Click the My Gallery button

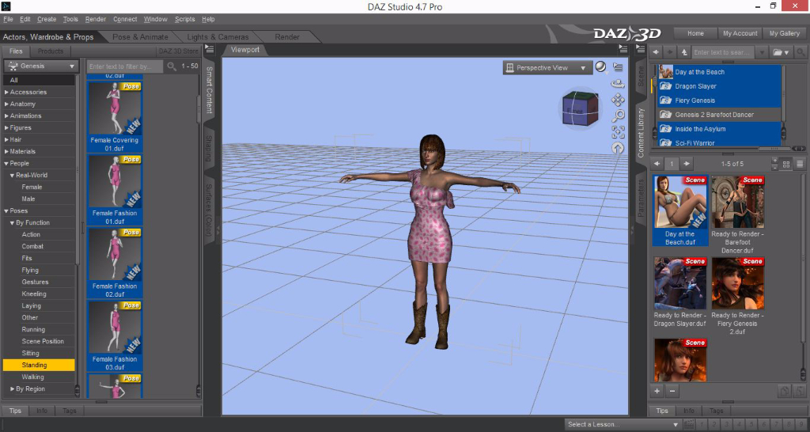pyautogui.click(x=784, y=33)
